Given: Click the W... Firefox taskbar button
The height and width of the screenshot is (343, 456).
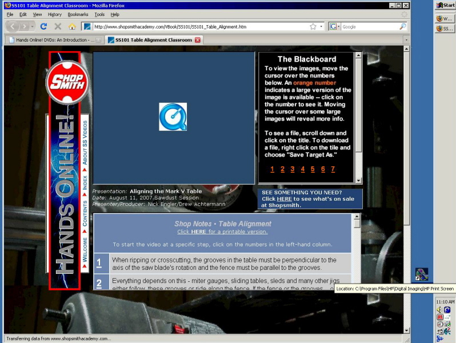Looking at the screenshot, I should (445, 18).
